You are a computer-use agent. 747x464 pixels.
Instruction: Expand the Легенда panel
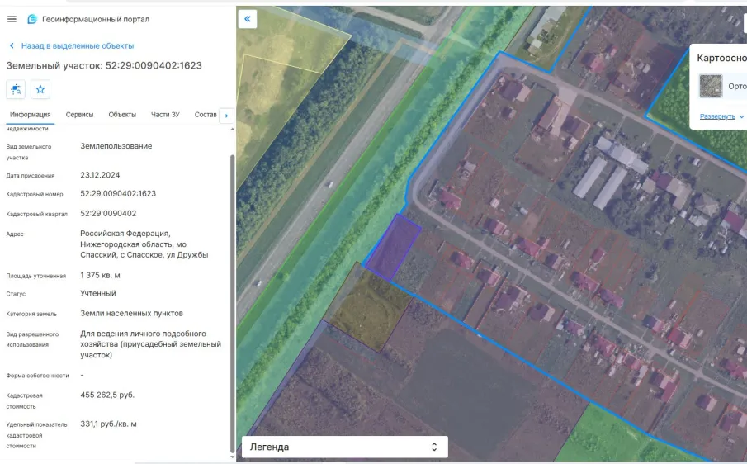coord(344,447)
